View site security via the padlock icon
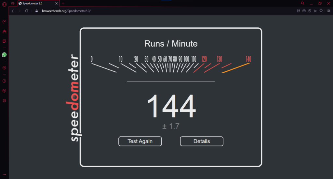Screen dimensions: 333x179 (x=36, y=11)
